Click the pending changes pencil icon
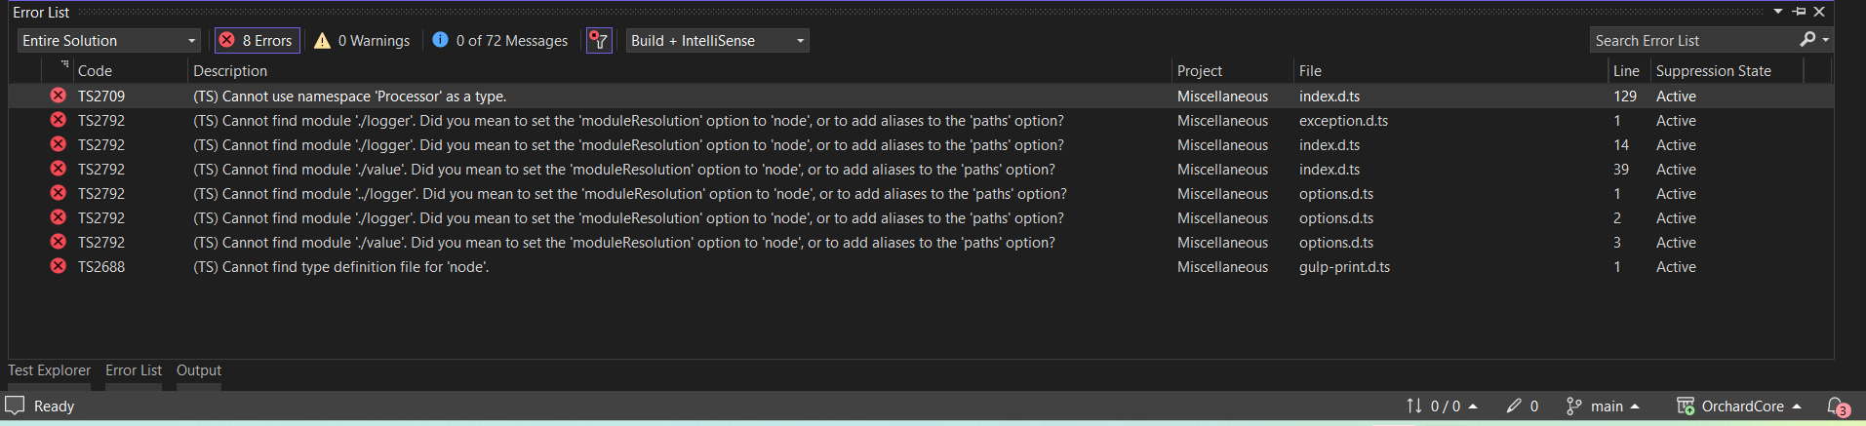 (x=1514, y=407)
